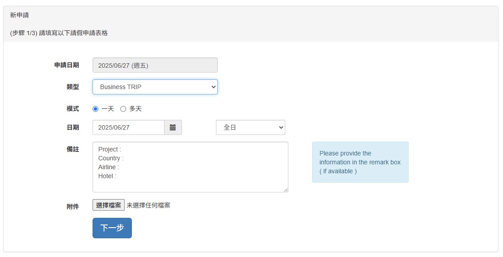Viewport: 503px width, 257px height.
Task: Click the greyed 申請日期 field
Action: point(155,65)
